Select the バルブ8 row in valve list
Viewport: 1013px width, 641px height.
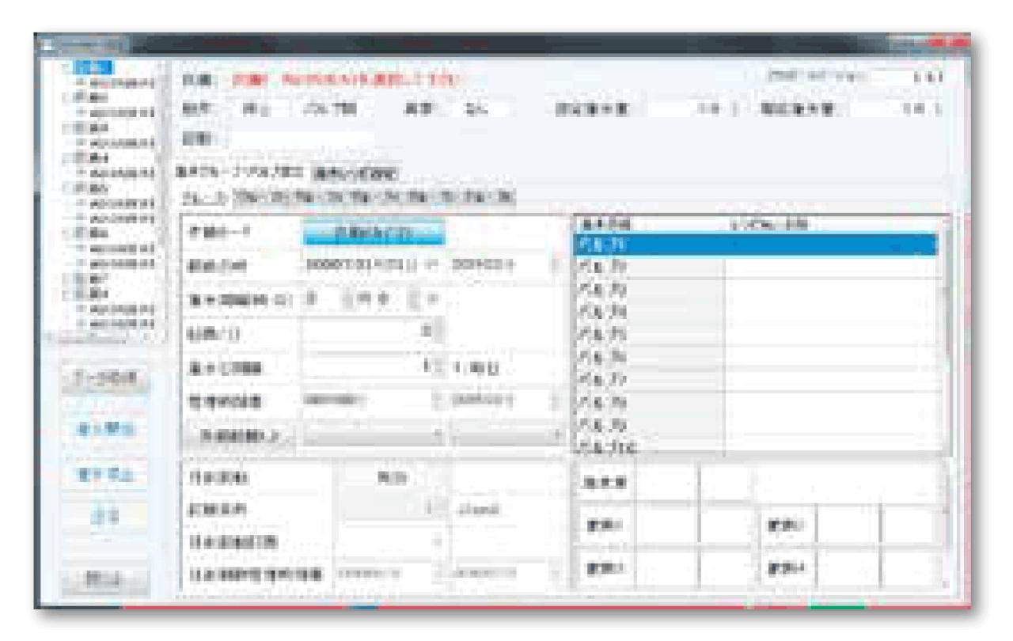coord(754,402)
